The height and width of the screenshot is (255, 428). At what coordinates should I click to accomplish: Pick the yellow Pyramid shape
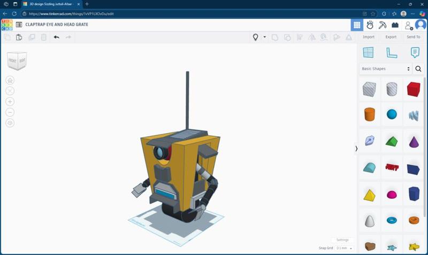tap(369, 195)
